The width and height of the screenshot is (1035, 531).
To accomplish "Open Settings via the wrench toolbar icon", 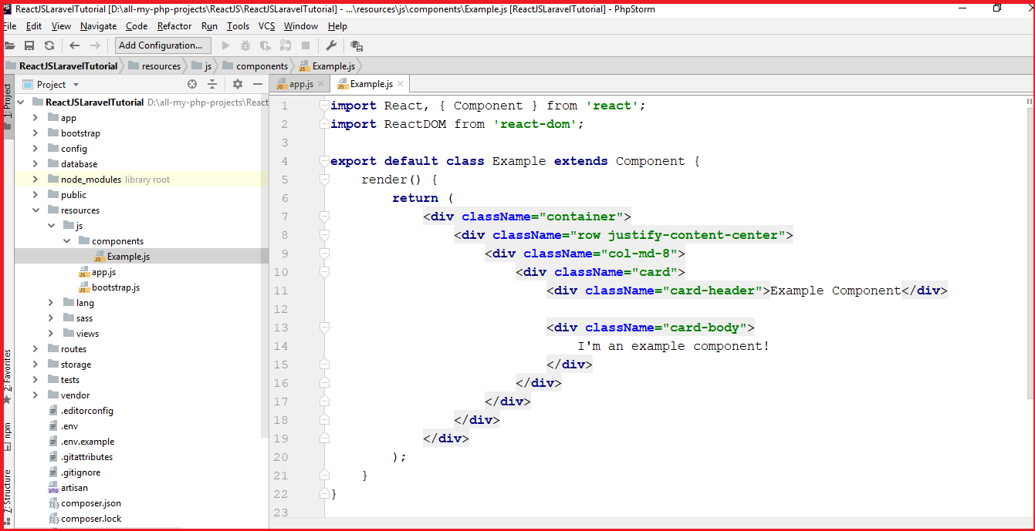I will click(332, 45).
